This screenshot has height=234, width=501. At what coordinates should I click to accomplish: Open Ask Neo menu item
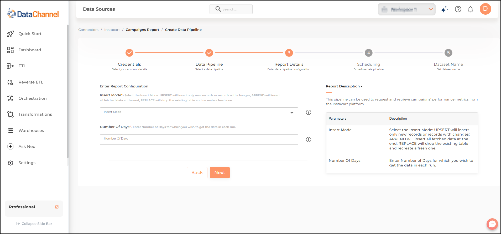pyautogui.click(x=27, y=147)
